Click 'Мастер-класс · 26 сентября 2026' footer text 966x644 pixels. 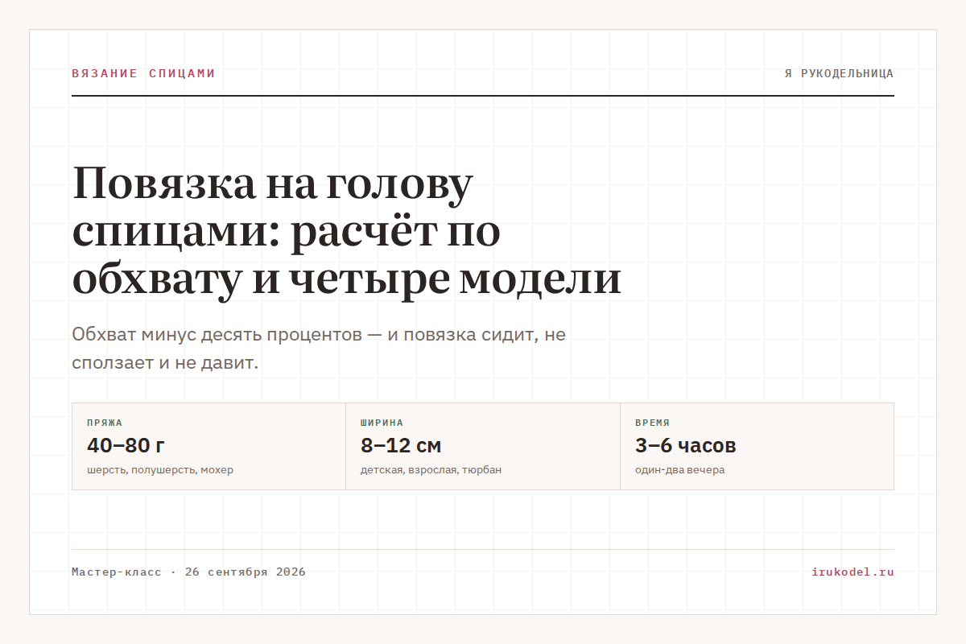pos(188,572)
